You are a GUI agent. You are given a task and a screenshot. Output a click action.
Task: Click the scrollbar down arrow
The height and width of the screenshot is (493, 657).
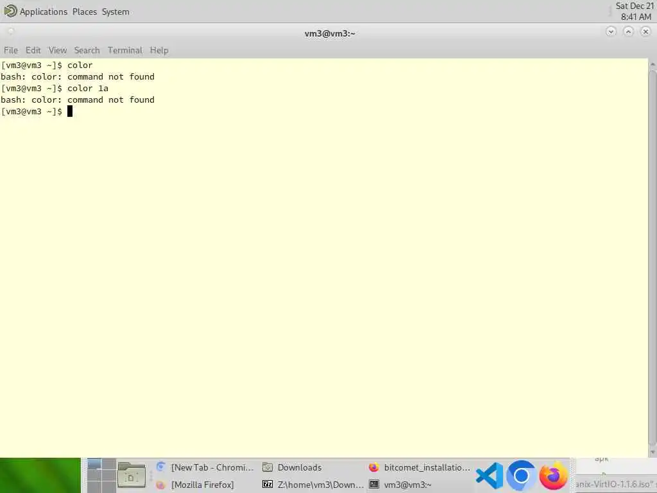coord(653,453)
